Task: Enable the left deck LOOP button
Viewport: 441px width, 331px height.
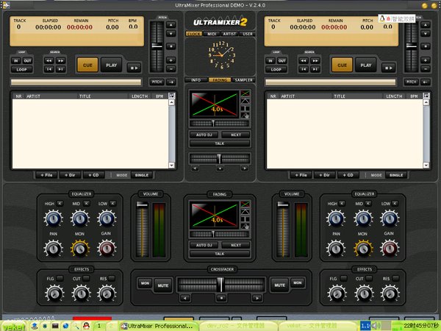Action: pos(22,68)
